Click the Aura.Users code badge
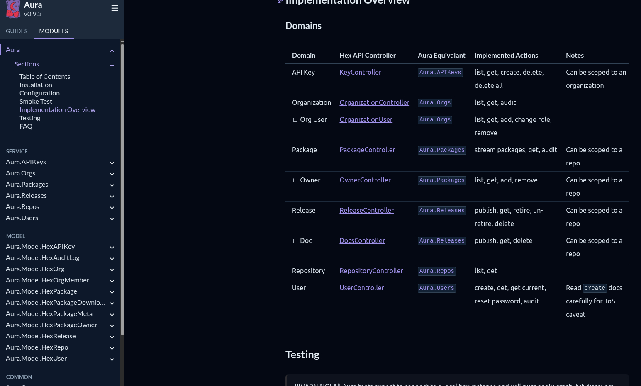The width and height of the screenshot is (641, 386). [436, 288]
